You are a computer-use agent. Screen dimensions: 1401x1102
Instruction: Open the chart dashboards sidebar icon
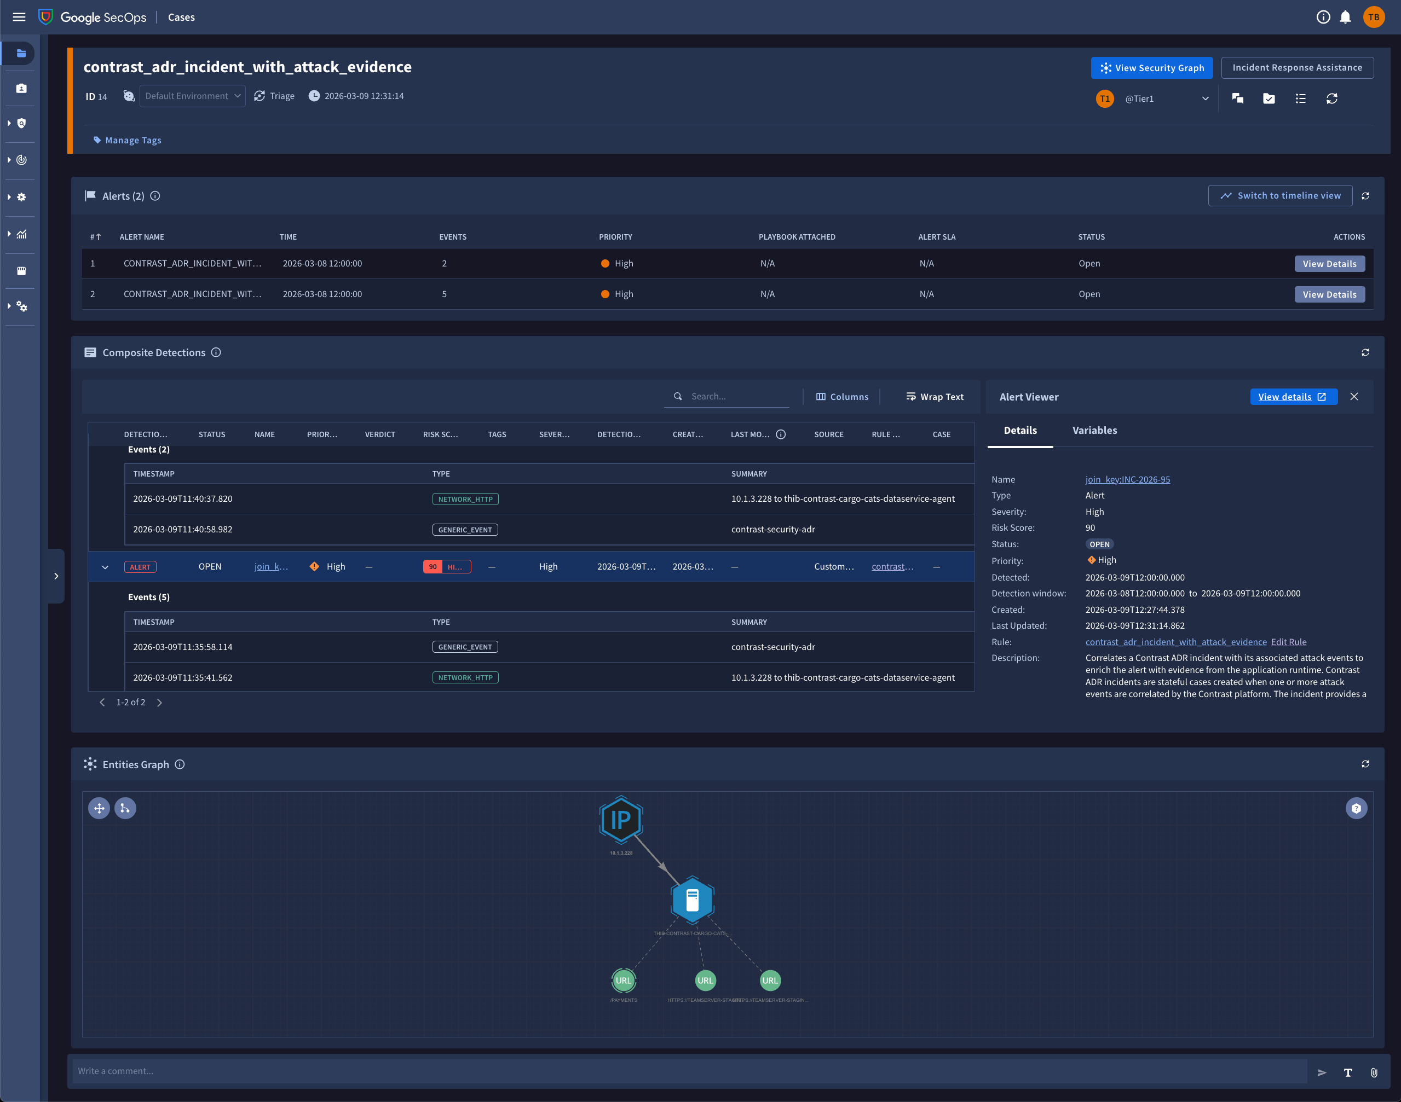point(22,234)
